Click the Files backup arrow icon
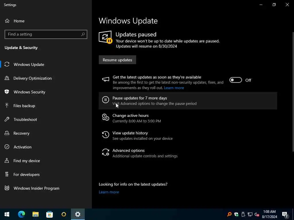The width and height of the screenshot is (294, 220). pos(7,106)
